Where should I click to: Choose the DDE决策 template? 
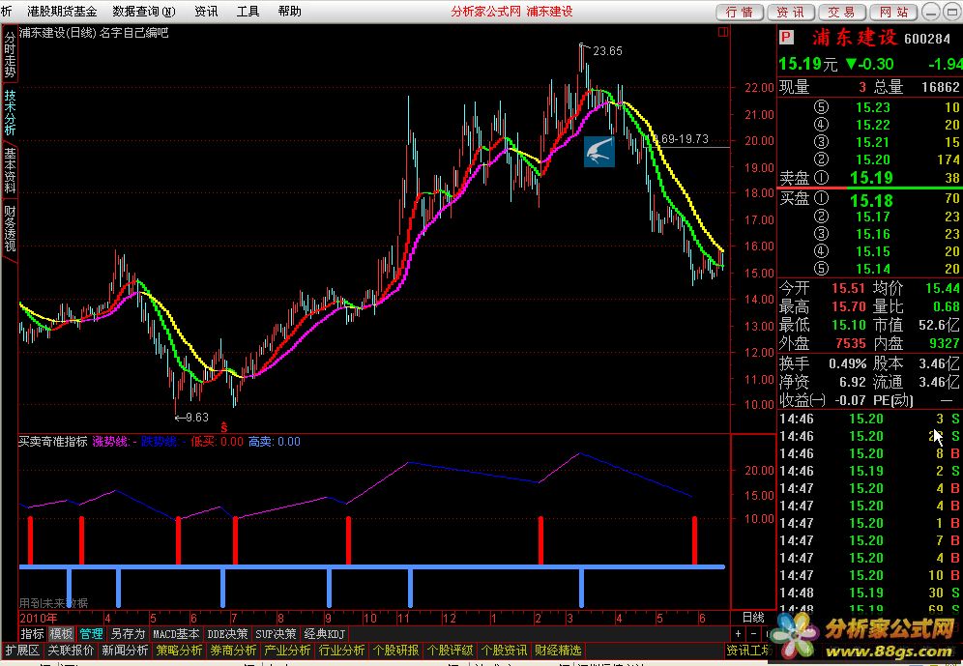227,633
